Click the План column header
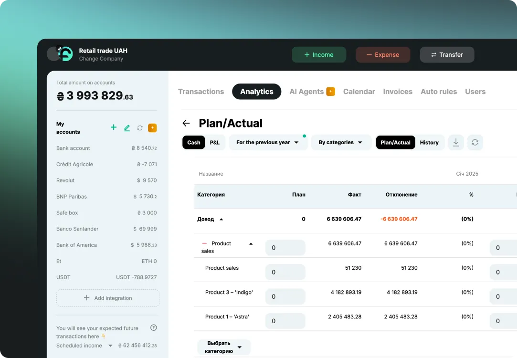 299,195
